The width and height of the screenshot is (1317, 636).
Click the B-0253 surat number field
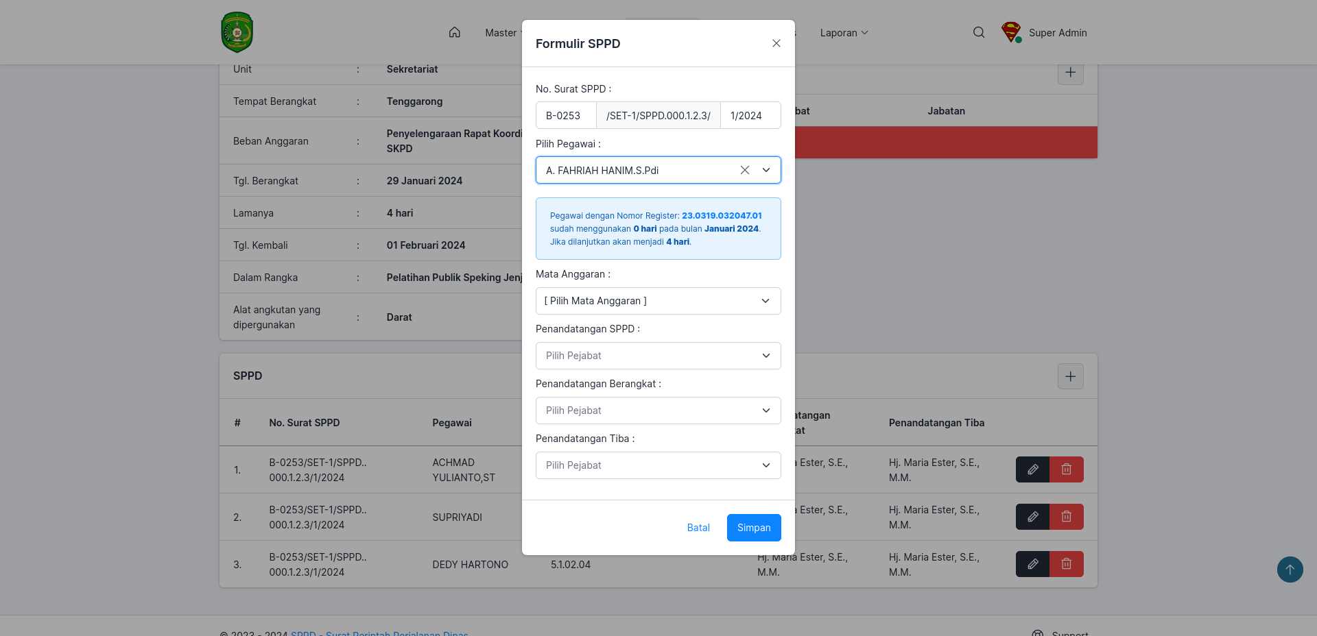pyautogui.click(x=566, y=115)
